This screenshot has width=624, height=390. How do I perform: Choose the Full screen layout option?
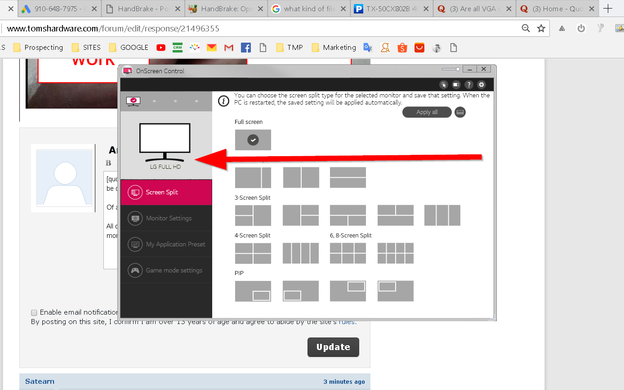[x=253, y=140]
